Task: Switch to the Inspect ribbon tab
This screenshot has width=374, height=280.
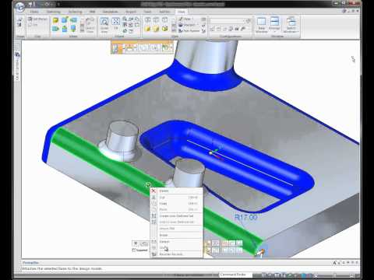Action: tap(131, 12)
